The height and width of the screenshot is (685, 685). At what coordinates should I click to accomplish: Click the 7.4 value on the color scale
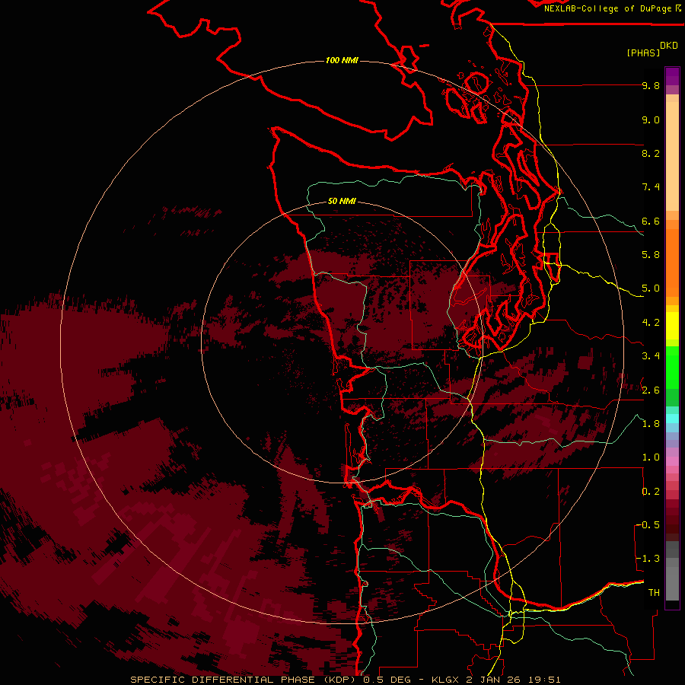coord(651,187)
